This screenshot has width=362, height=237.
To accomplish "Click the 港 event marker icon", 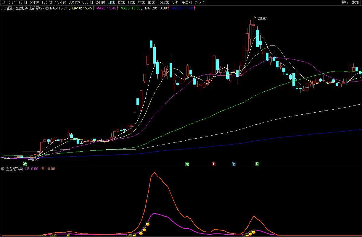I will (x=187, y=164).
